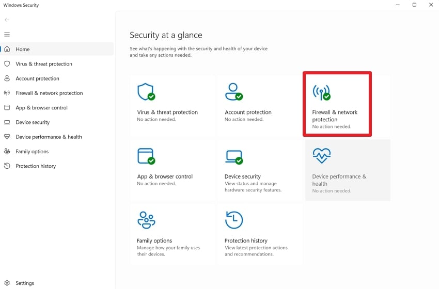Click the 'Windows Security' window title
The width and height of the screenshot is (439, 289).
tap(21, 5)
